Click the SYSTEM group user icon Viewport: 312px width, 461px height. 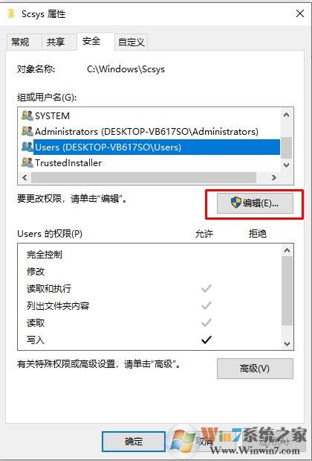point(27,115)
